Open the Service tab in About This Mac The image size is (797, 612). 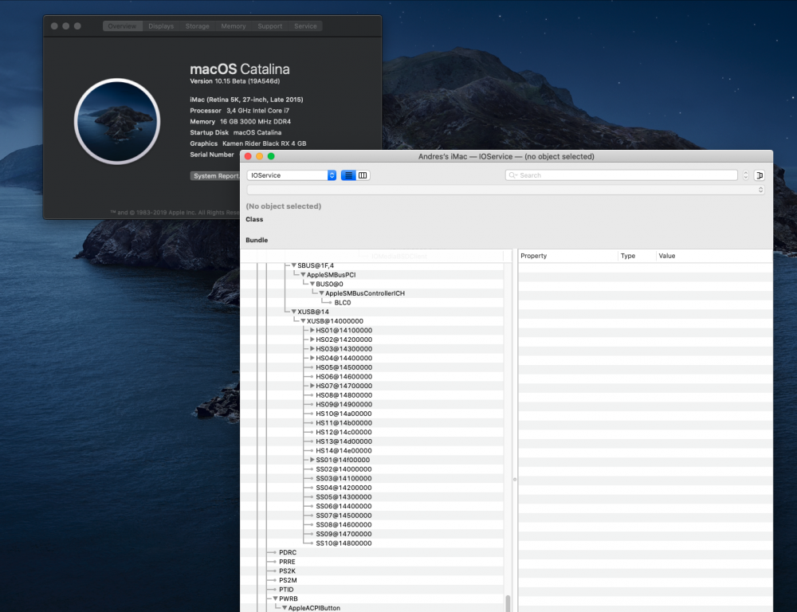[x=305, y=26]
